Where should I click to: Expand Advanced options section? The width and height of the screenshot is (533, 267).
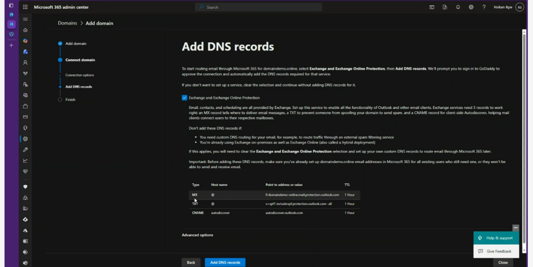[197, 235]
